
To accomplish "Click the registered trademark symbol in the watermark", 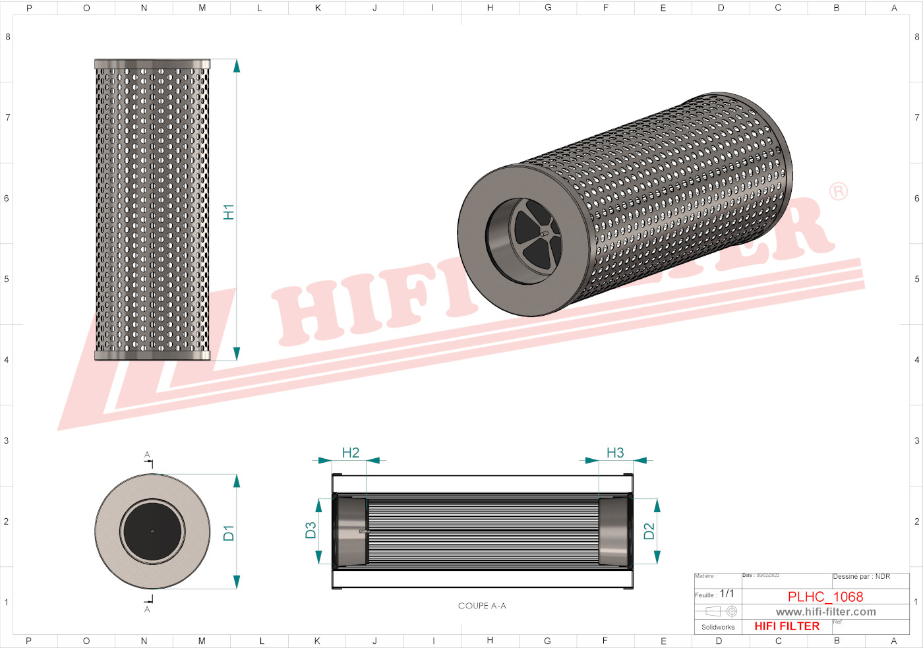I will (x=839, y=191).
